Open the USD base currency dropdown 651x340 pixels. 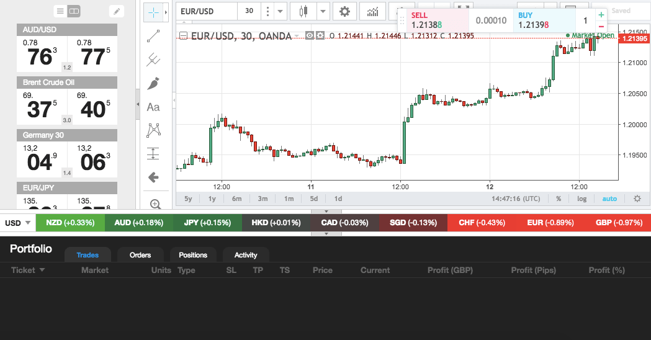click(x=18, y=223)
